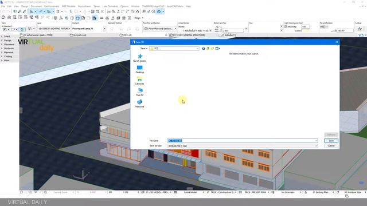Open the Align dropdown in toolbar
The image size is (367, 206).
coord(139,18)
